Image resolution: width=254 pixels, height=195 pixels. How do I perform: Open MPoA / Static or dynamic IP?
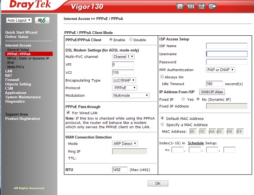tap(28, 58)
